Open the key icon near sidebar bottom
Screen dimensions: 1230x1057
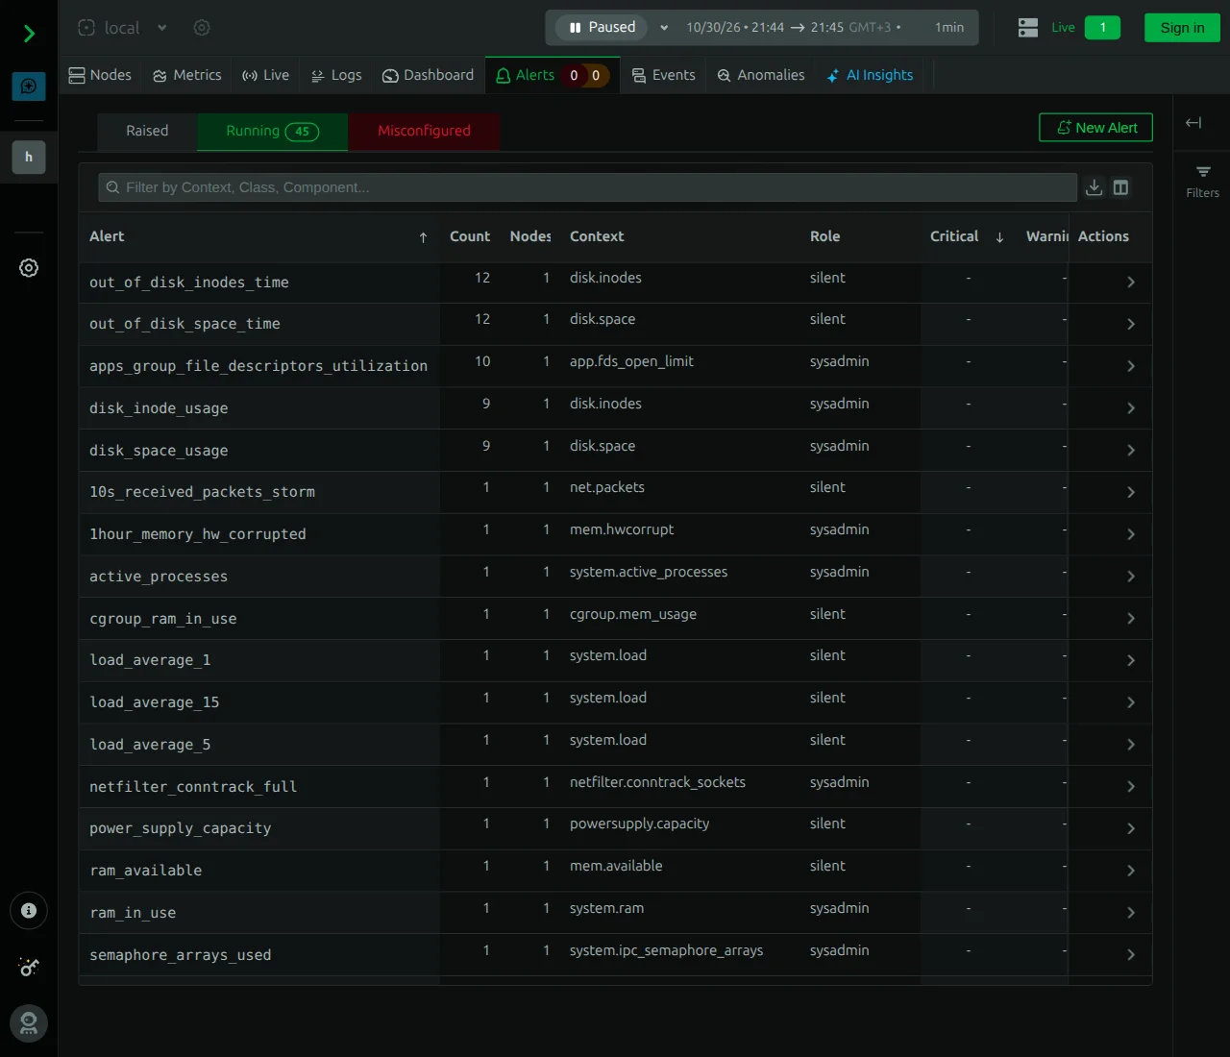click(x=29, y=967)
